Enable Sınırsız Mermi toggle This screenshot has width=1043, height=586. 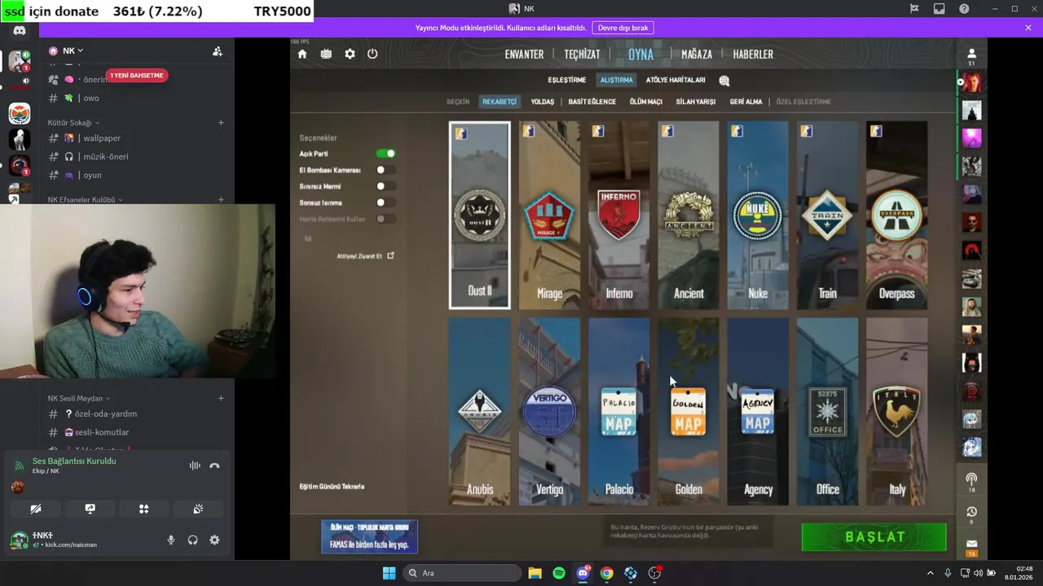385,186
